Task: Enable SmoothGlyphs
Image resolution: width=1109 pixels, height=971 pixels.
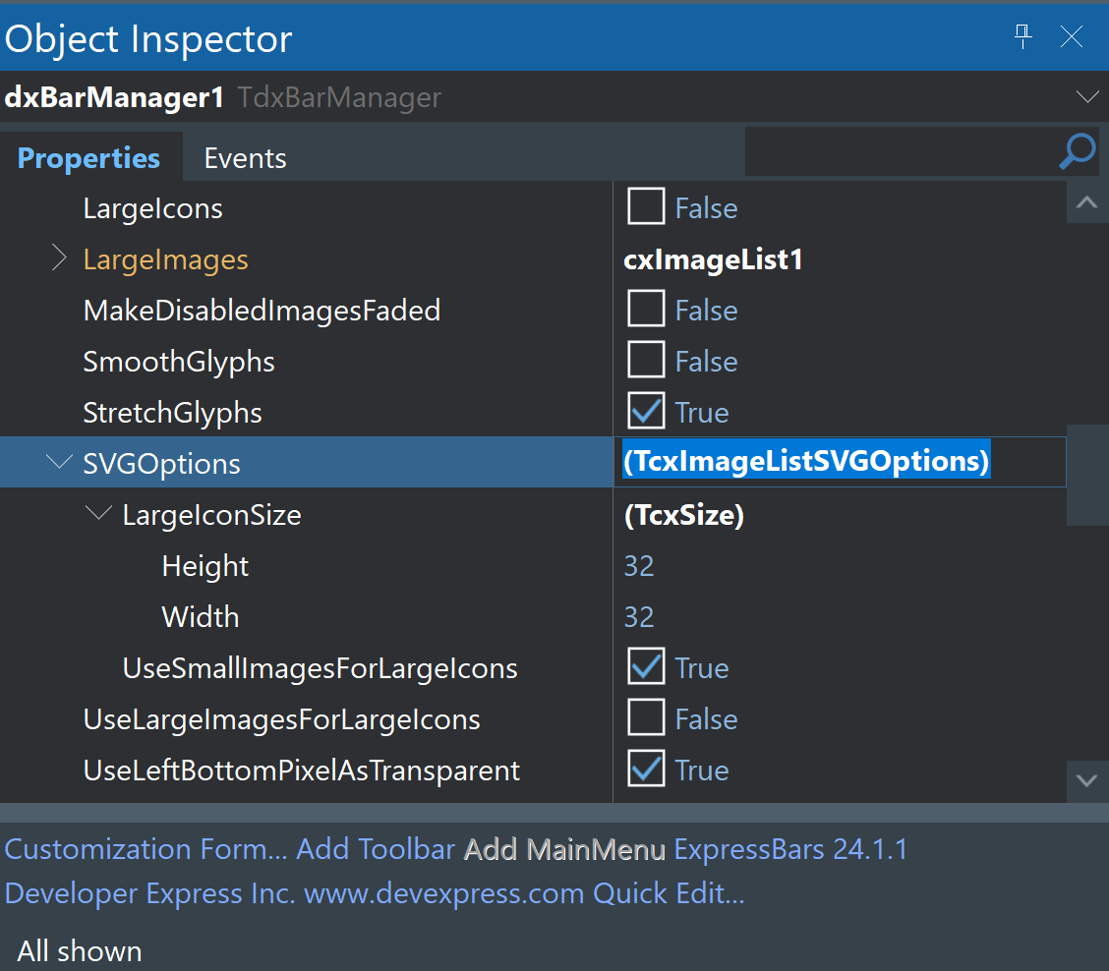Action: (x=646, y=360)
